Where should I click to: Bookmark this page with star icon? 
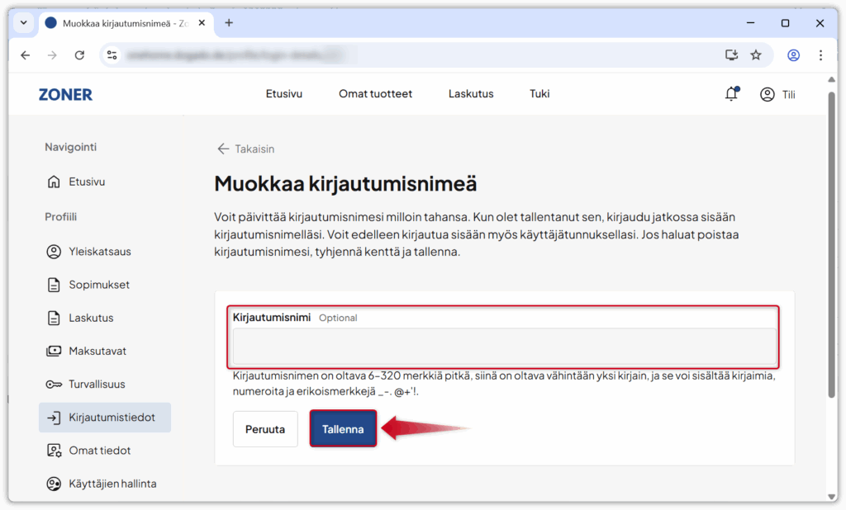(x=755, y=55)
